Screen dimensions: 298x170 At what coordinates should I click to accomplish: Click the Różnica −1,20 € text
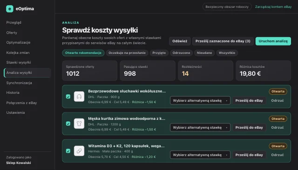coord(144,157)
